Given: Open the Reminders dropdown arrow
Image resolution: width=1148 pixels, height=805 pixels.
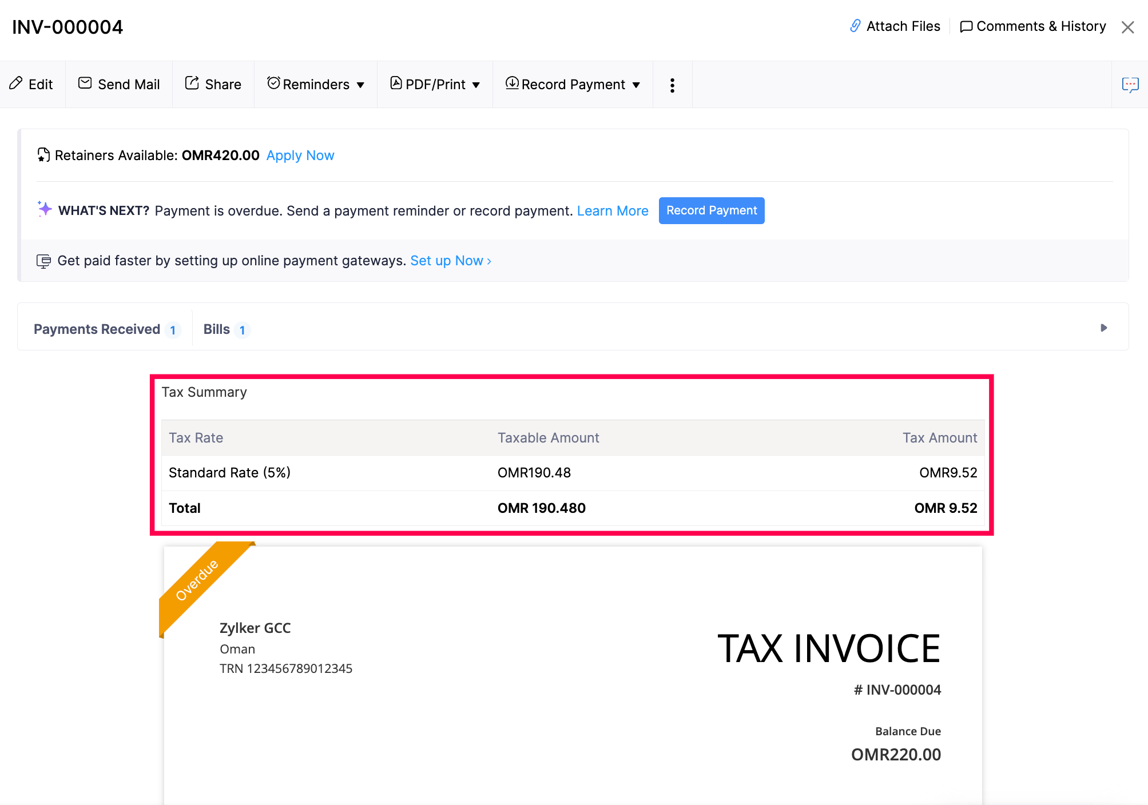Looking at the screenshot, I should (x=361, y=85).
